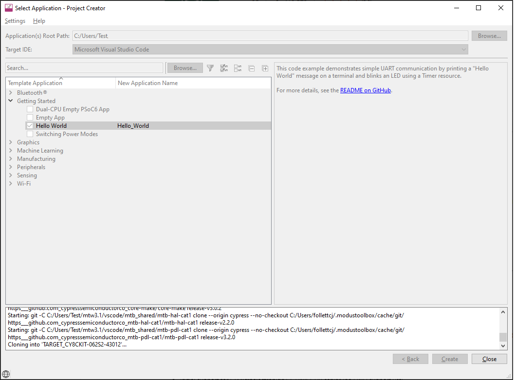Click the Cloning into TARGET_CY8CKIT log line
Viewport: 514px width, 380px height.
pyautogui.click(x=67, y=345)
